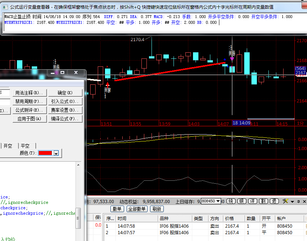Pin the trading panel with the pushpin icon

[298, 201]
